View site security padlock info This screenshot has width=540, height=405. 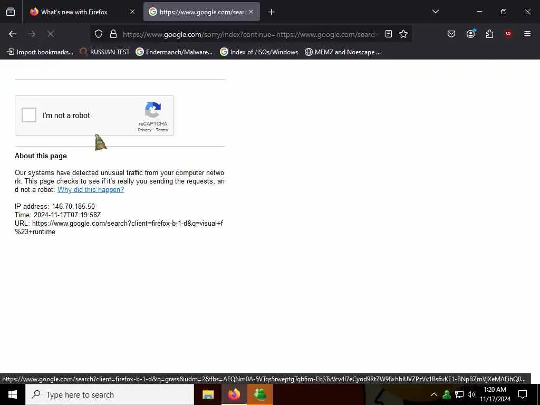(113, 34)
